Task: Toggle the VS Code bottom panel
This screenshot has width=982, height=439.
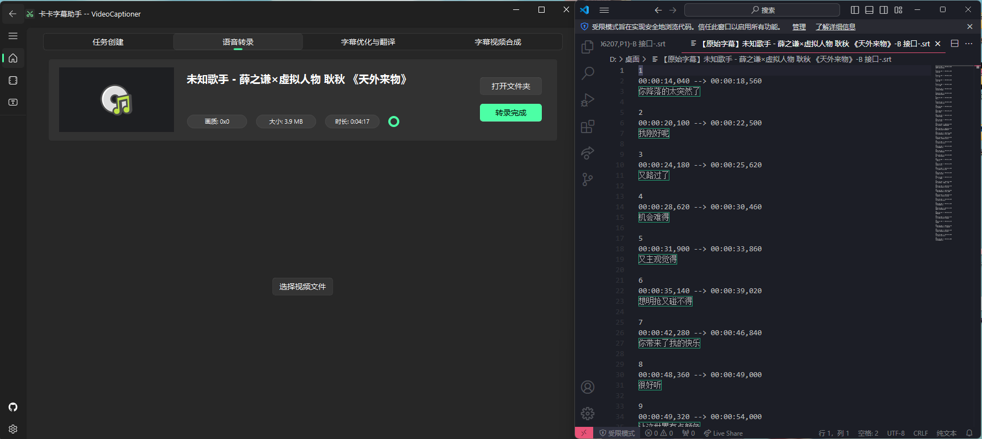Action: tap(869, 10)
